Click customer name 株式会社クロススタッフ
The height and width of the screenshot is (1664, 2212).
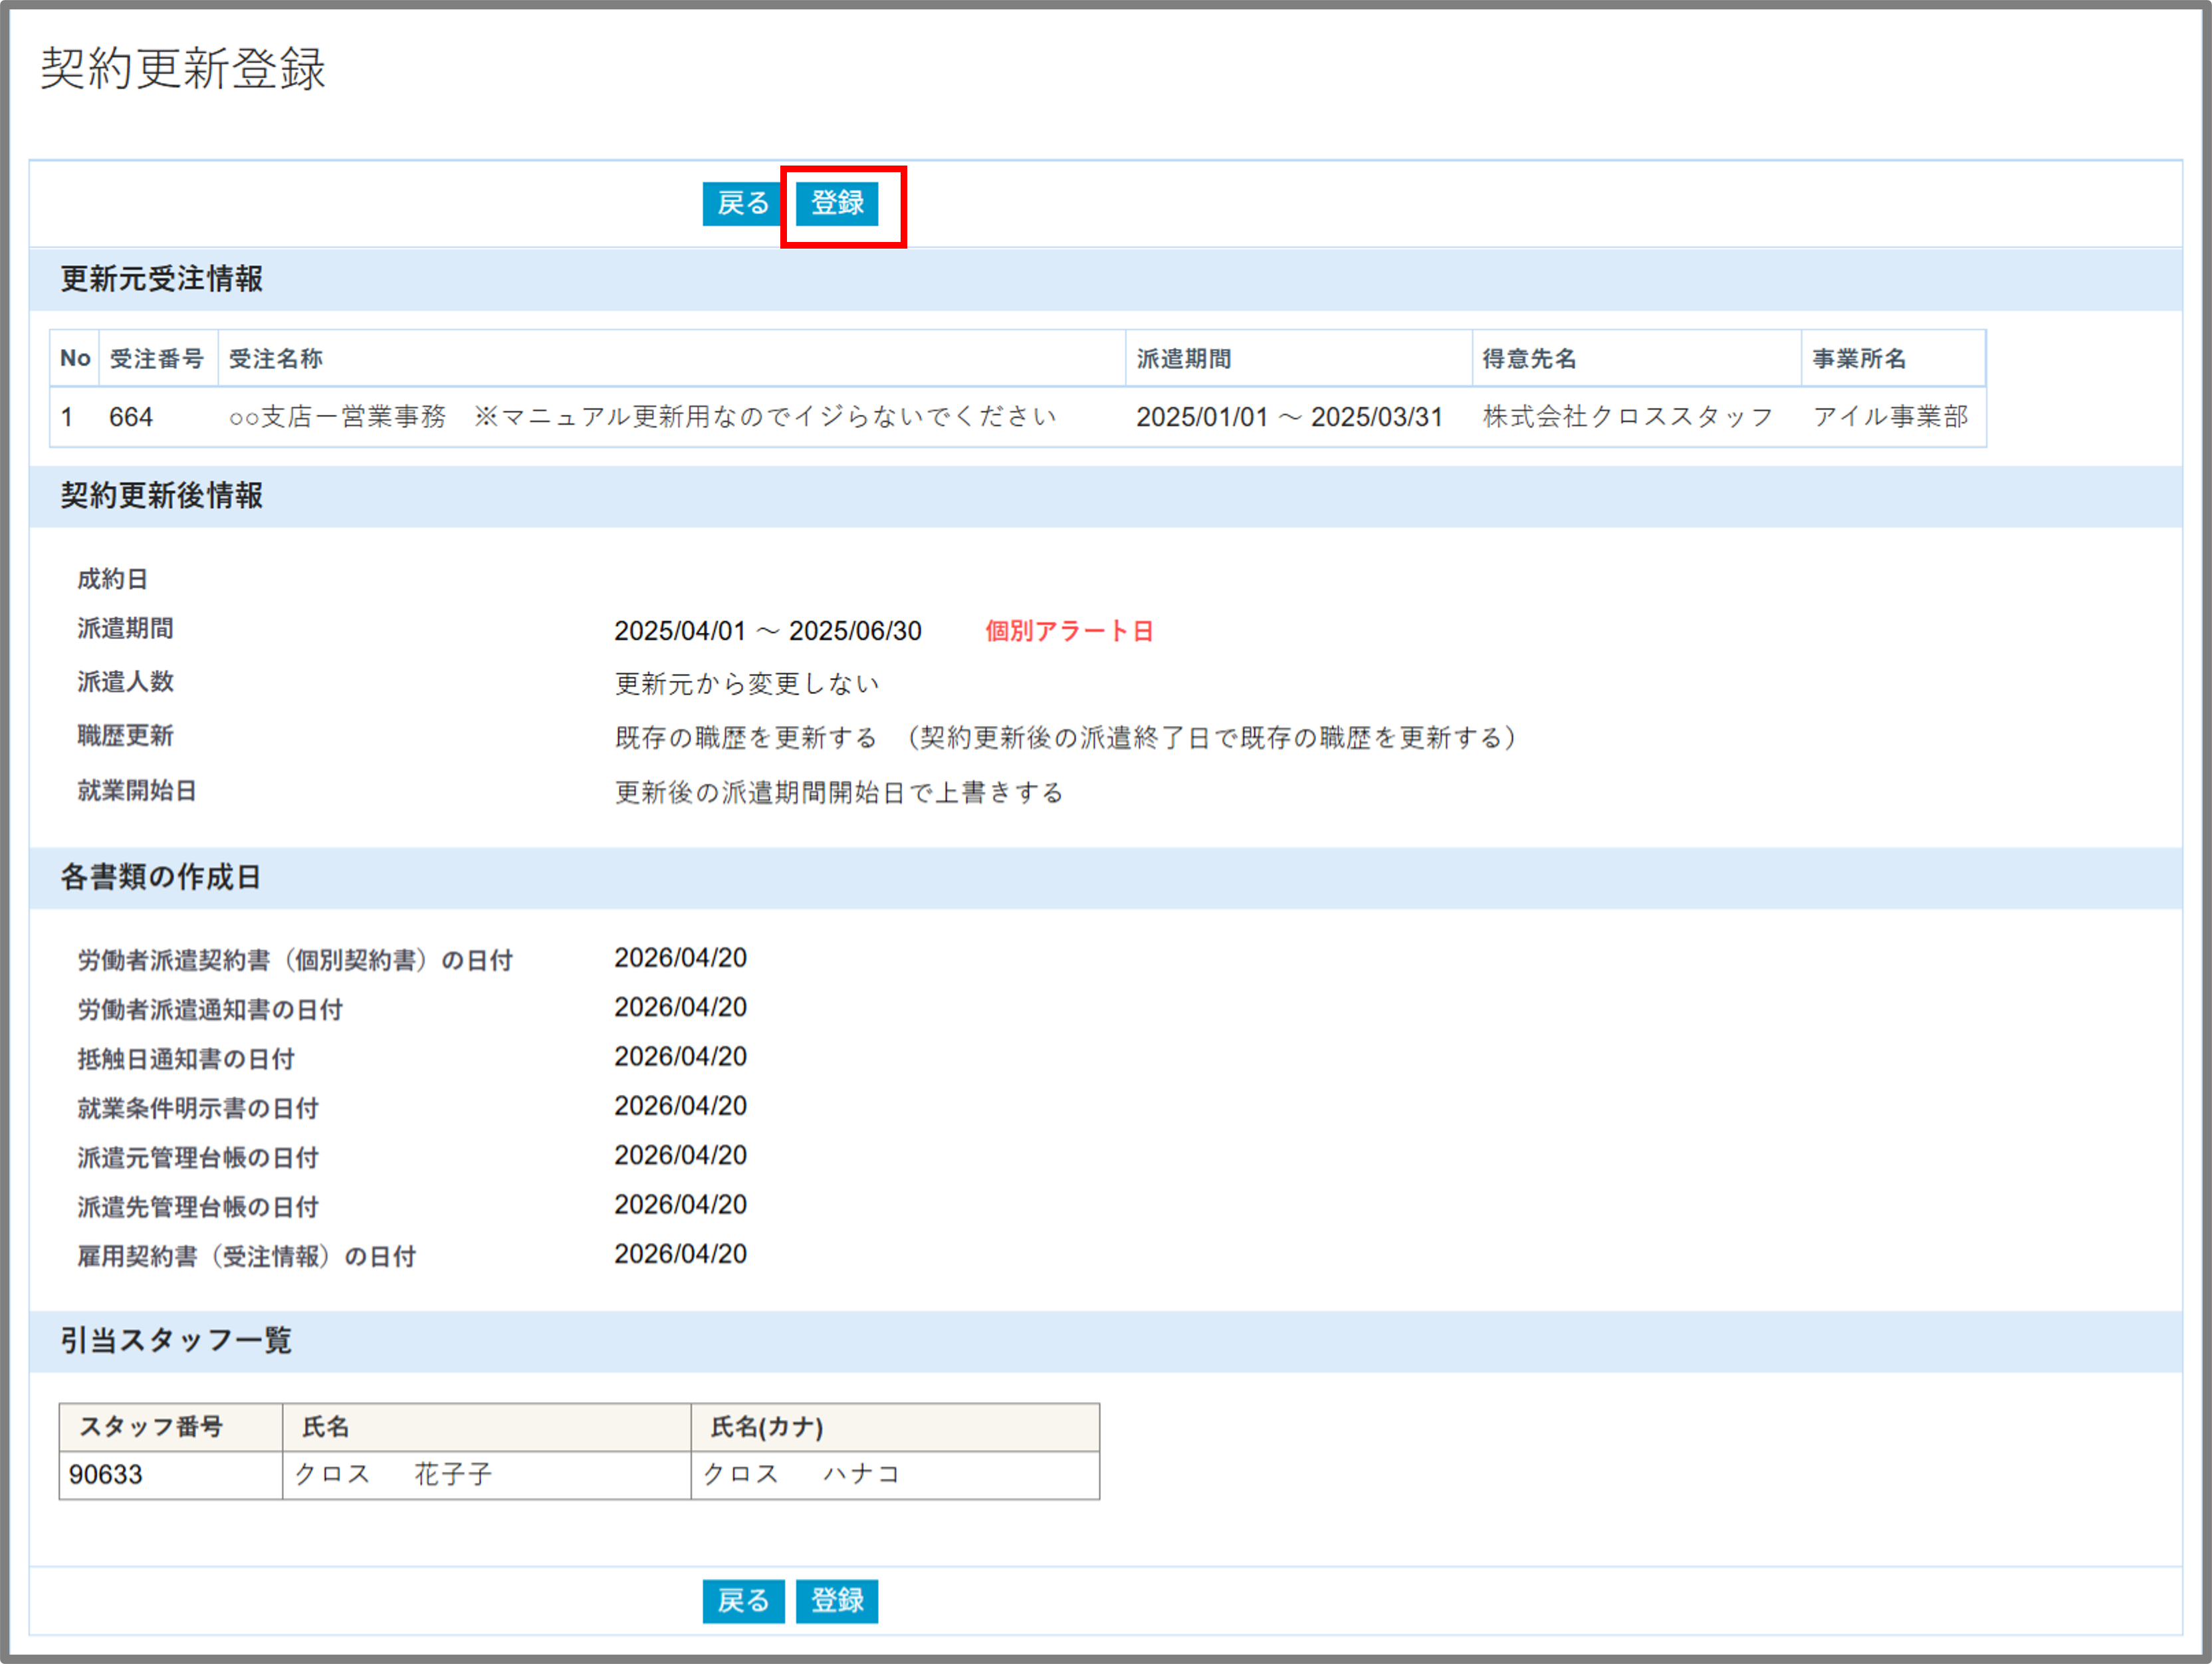click(x=1628, y=417)
